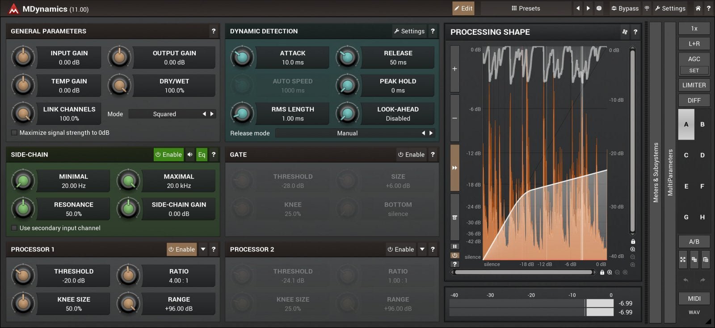Open General Parameters help question mark
This screenshot has width=715, height=328.
coord(214,31)
